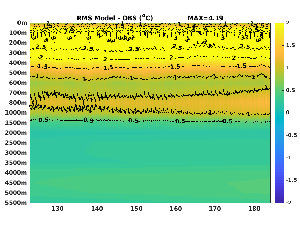This screenshot has width=300, height=225.
Task: Click the colorbar tick label '-1'
Action: [x=289, y=158]
